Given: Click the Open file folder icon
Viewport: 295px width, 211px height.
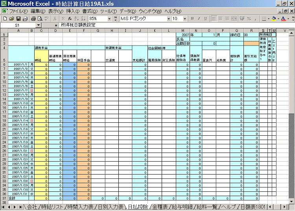Looking at the screenshot, I should click(11, 18).
